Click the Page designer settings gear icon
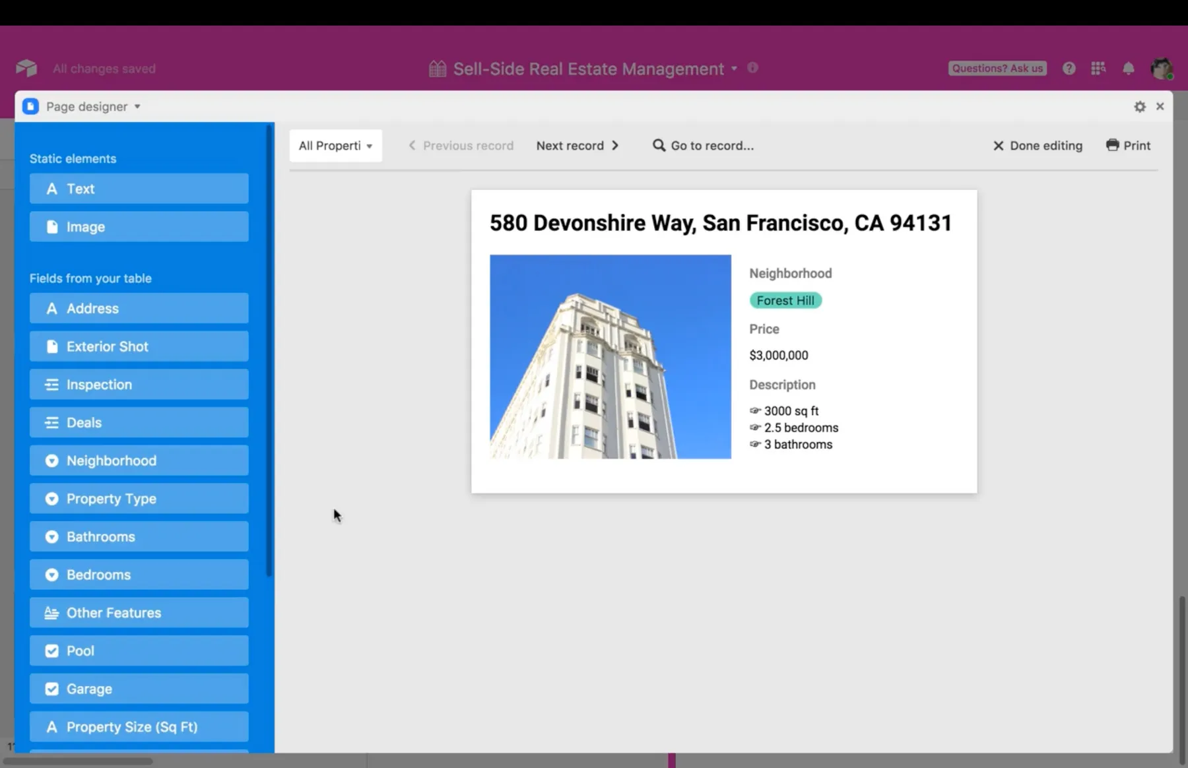Screen dimensions: 1188x768 click(x=1139, y=107)
